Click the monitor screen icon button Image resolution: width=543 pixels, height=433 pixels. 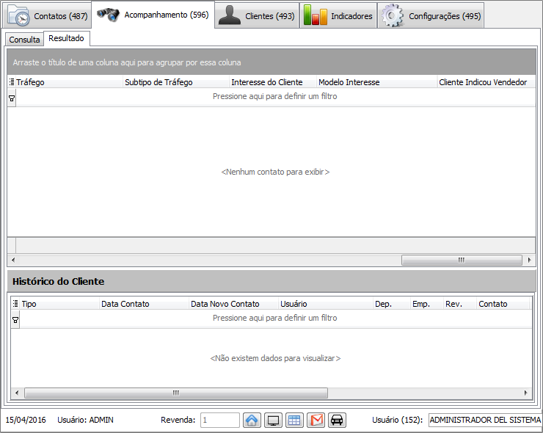point(273,420)
